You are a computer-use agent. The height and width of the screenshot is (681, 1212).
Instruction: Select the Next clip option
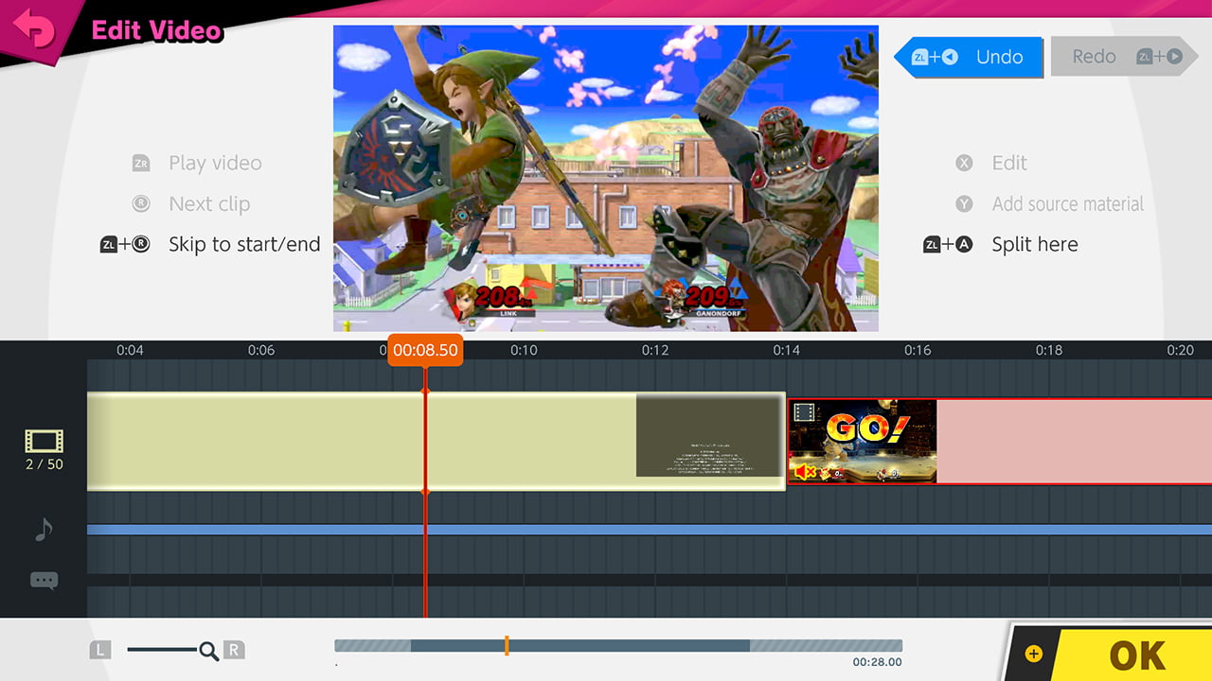click(x=209, y=203)
